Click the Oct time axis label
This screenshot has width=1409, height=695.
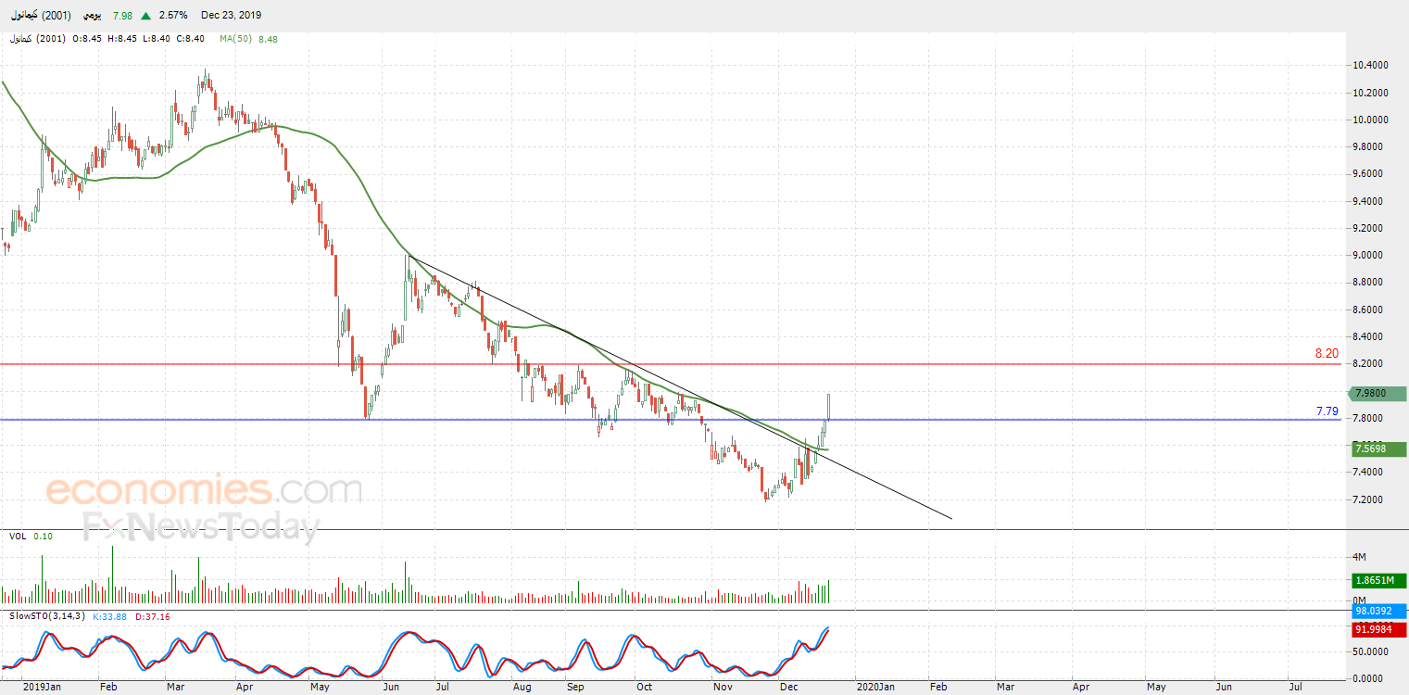coord(644,687)
